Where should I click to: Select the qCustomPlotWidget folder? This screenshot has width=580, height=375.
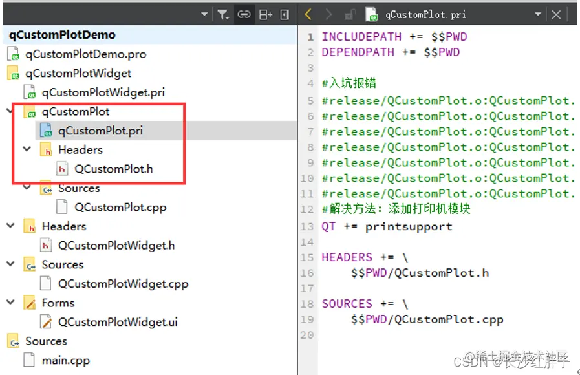click(78, 73)
